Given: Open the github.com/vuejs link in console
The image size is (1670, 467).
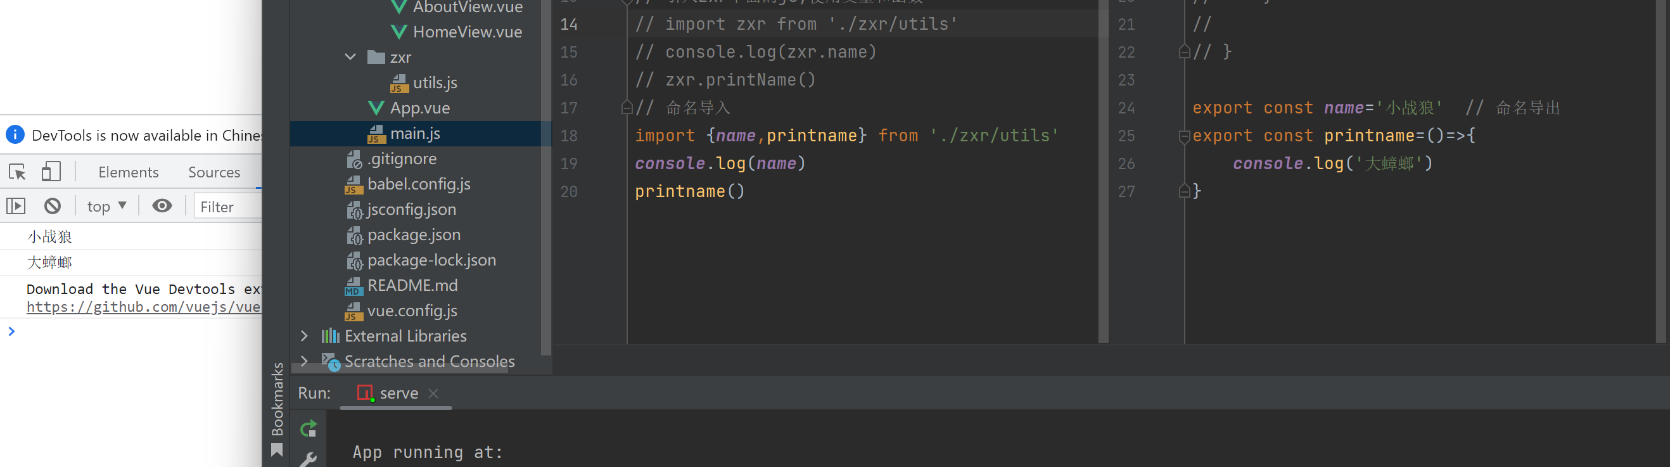Looking at the screenshot, I should pyautogui.click(x=143, y=307).
